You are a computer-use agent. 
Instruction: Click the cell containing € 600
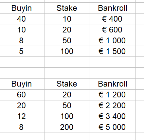pyautogui.click(x=112, y=30)
